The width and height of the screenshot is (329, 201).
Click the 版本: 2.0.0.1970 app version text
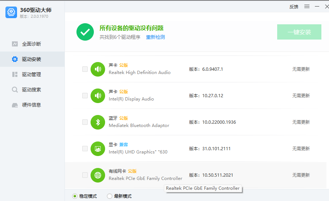point(34,16)
